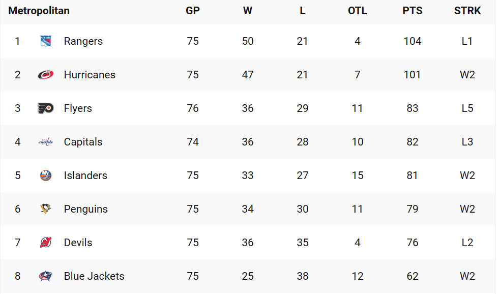The width and height of the screenshot is (500, 294).
Task: Click the Metropolitan division heading
Action: [39, 11]
